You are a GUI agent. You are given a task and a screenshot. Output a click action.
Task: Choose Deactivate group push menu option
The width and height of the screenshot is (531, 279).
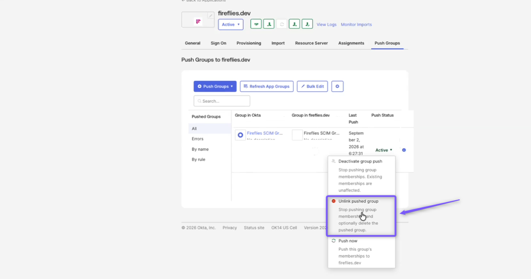(362, 176)
